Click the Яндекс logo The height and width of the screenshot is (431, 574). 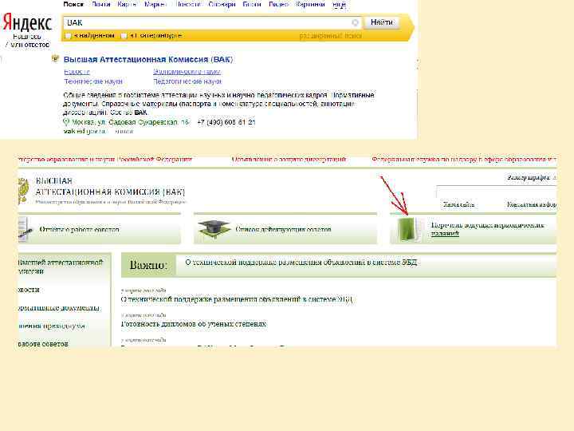point(27,22)
